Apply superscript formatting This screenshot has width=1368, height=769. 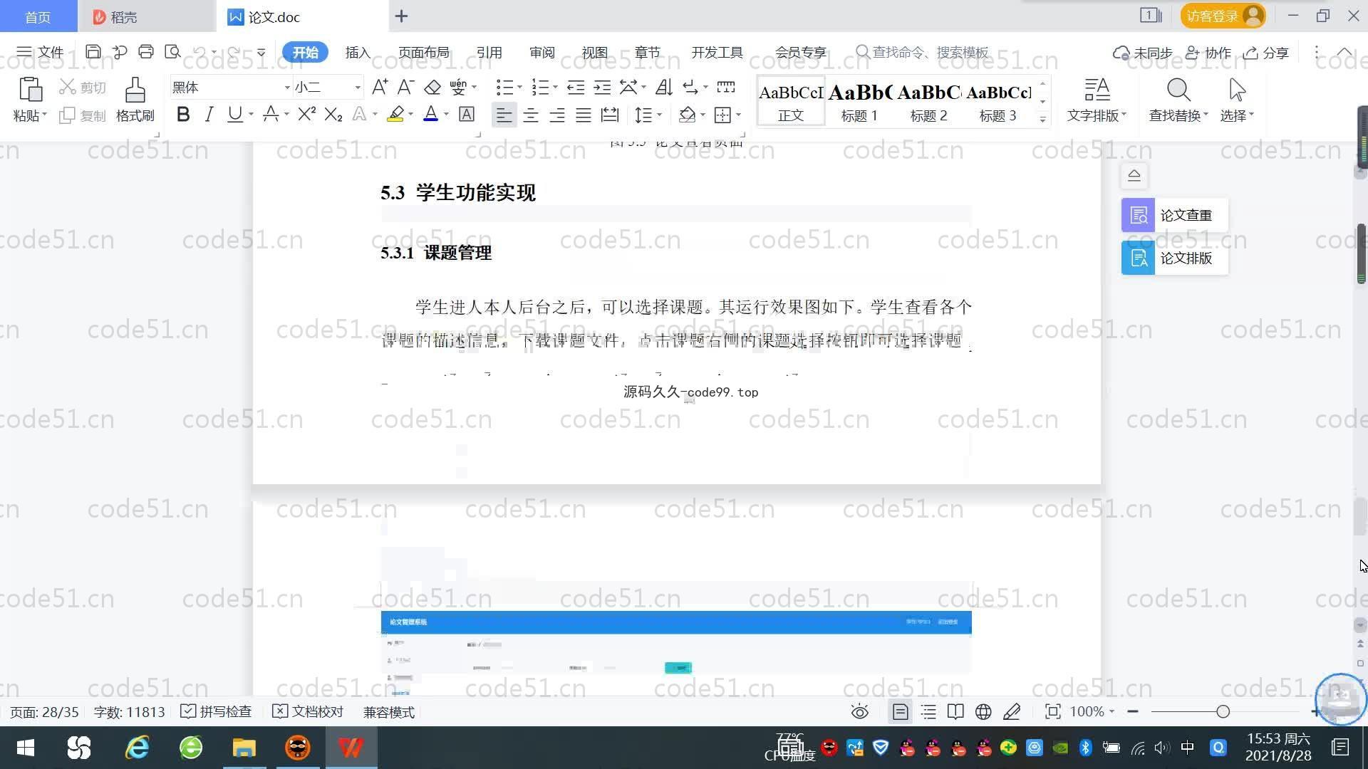(x=307, y=115)
